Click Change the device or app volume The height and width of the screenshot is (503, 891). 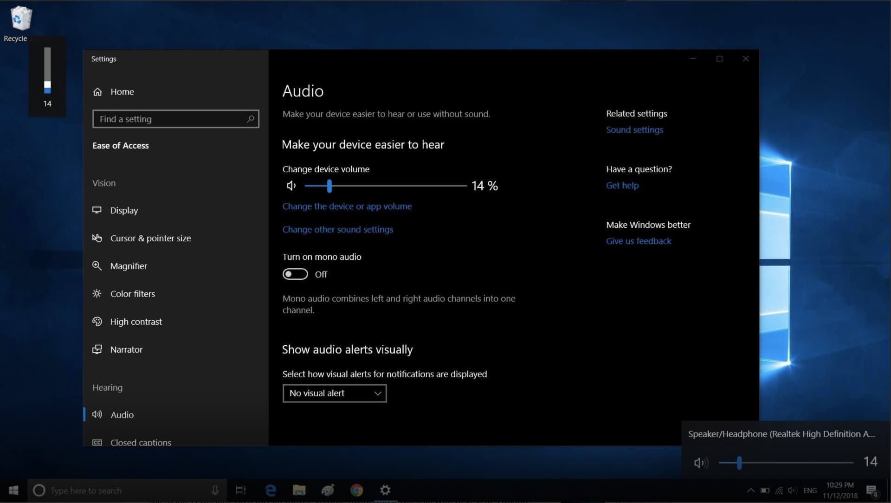click(x=347, y=206)
